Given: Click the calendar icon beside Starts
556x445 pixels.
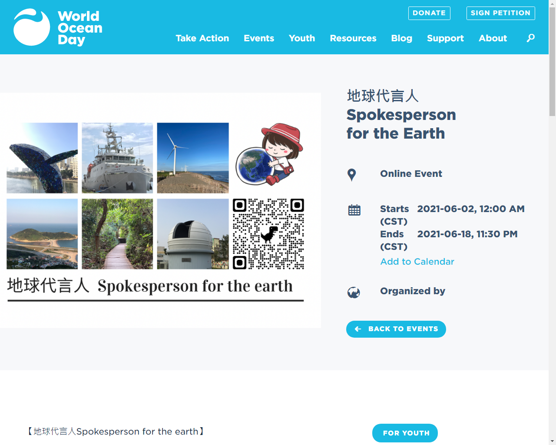Looking at the screenshot, I should pos(354,210).
